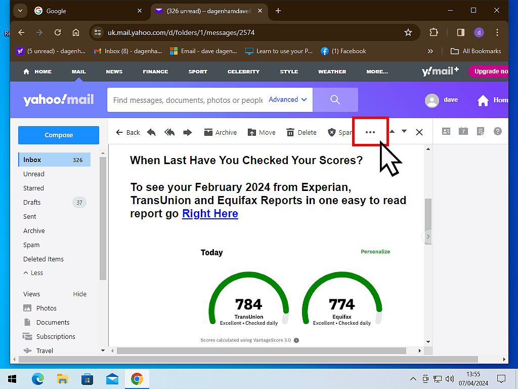The width and height of the screenshot is (518, 389).
Task: Click the search messages input field
Action: [187, 100]
